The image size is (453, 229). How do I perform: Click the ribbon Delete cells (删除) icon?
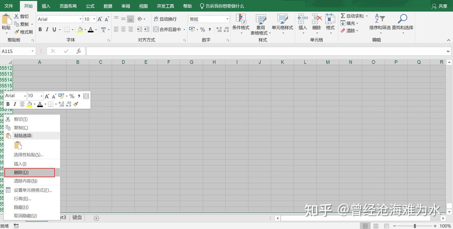click(x=316, y=19)
